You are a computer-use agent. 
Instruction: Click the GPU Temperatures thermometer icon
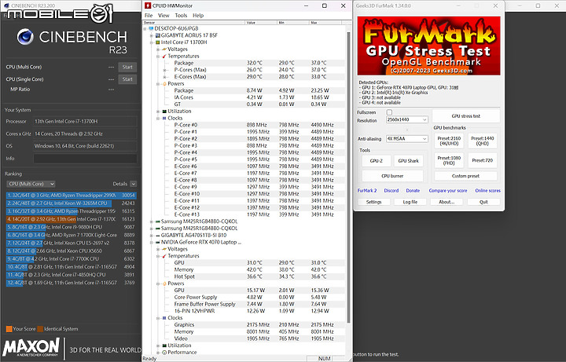click(x=164, y=256)
